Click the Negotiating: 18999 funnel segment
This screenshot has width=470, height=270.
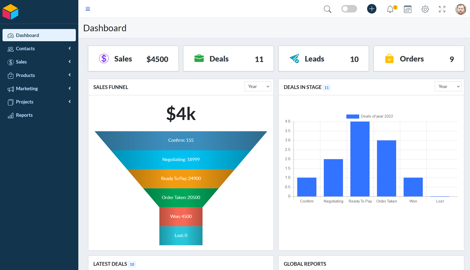tap(181, 160)
